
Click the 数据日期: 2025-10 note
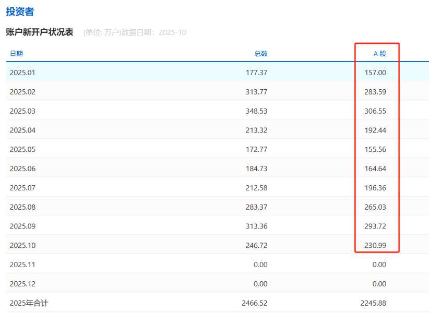click(x=153, y=32)
